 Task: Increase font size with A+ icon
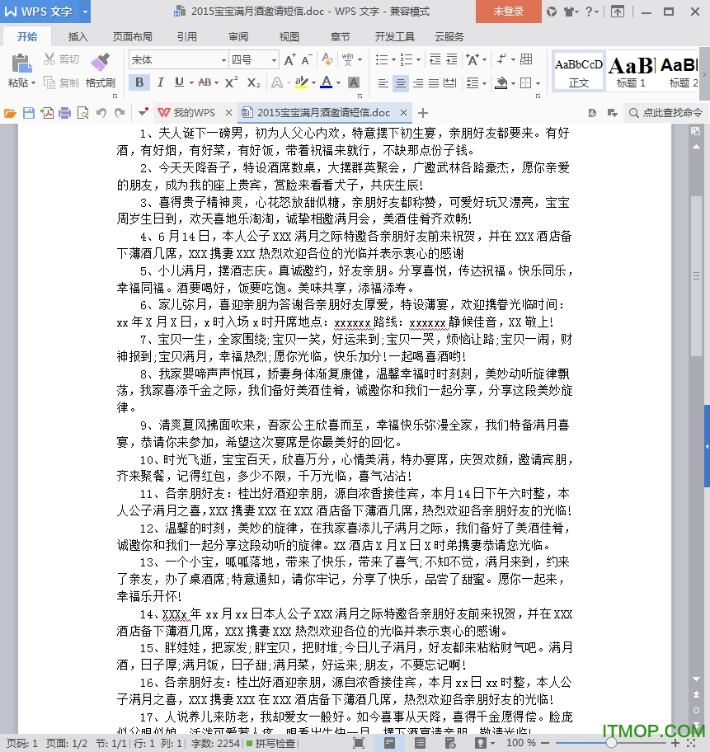289,59
